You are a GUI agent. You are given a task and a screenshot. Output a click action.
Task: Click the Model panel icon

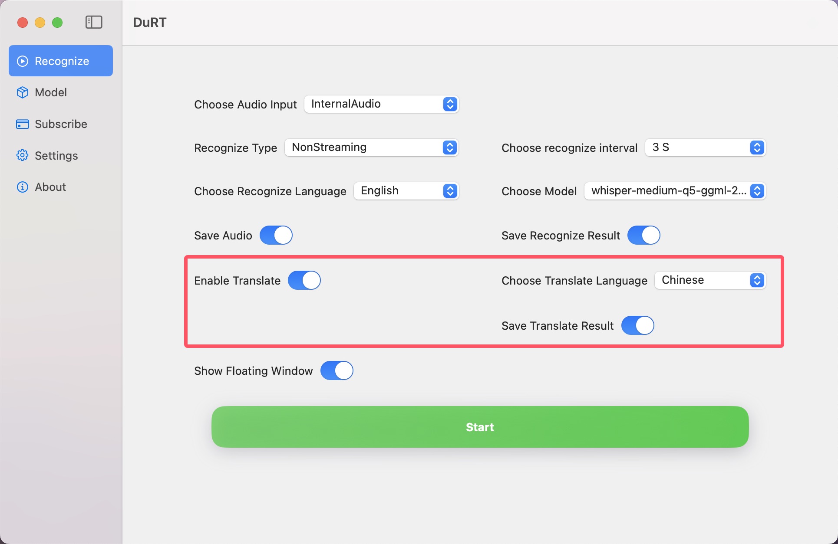tap(22, 92)
